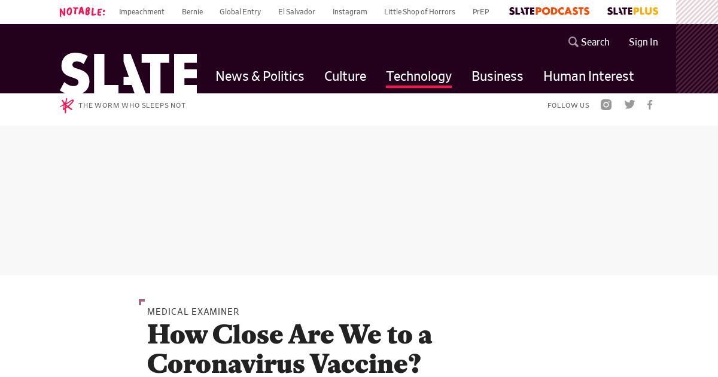Viewport: 718px width, 377px height.
Task: Open The Worm Who Sleeps Not tagline
Action: click(132, 105)
